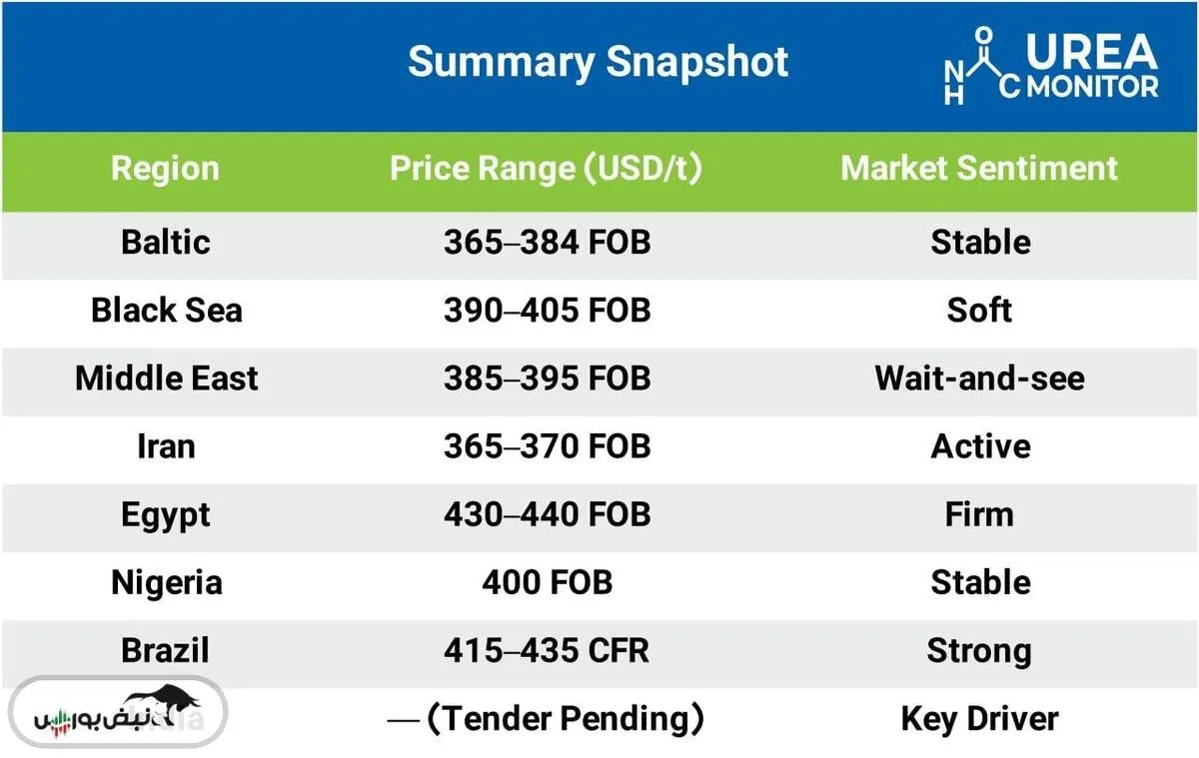Select the Brazil row label
This screenshot has width=1199, height=758.
[166, 650]
